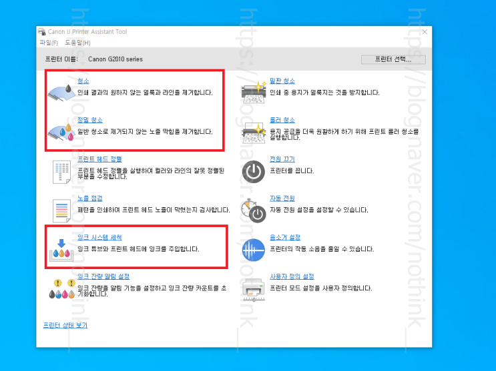Click the description text under 노즐 점검
496x371 pixels.
(x=154, y=210)
